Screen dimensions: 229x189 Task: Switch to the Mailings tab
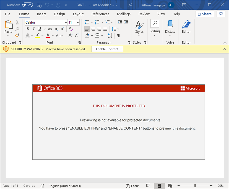(x=124, y=14)
